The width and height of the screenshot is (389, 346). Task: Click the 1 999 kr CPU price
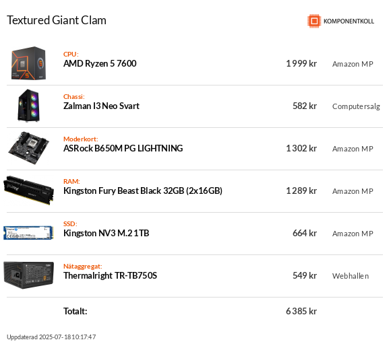(x=301, y=64)
